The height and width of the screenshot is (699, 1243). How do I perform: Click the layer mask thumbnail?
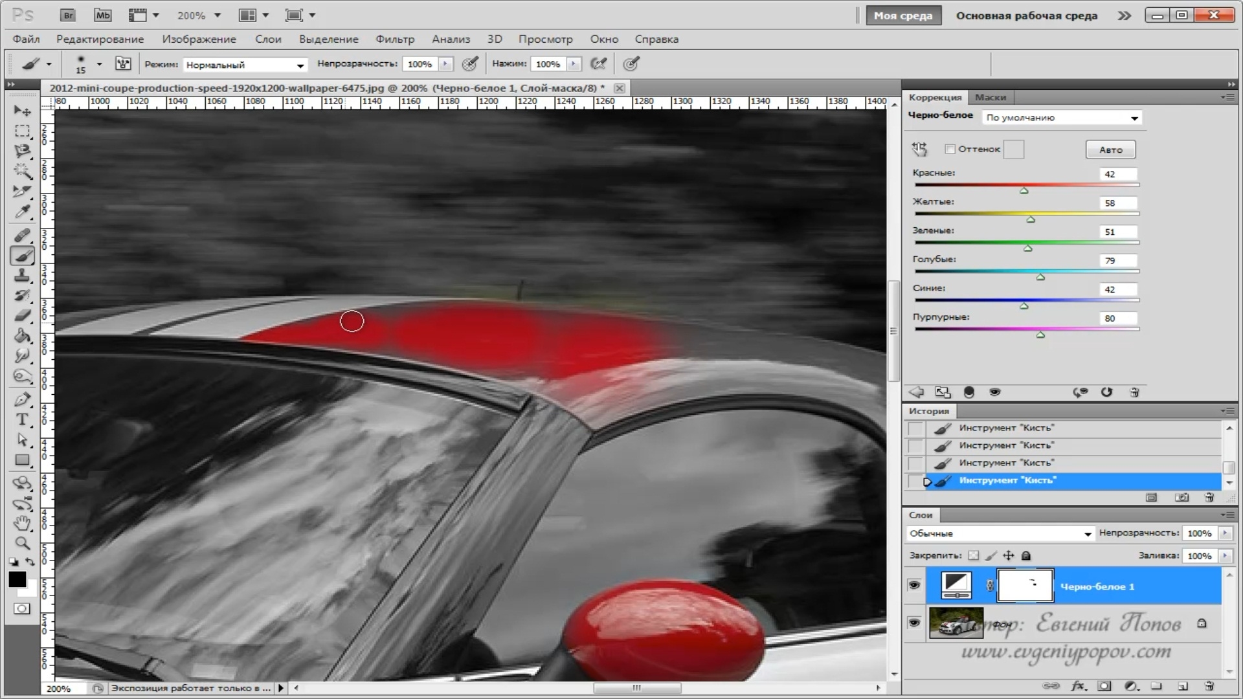click(x=1025, y=586)
